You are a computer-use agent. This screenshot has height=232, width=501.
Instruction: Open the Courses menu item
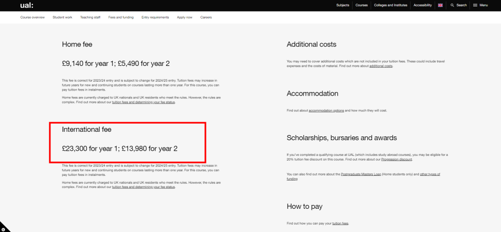(361, 5)
